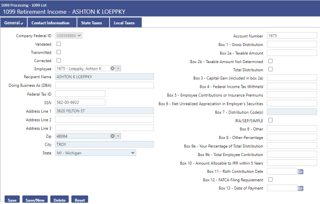
Task: Open the State dropdown showing Michigan
Action: (132, 153)
